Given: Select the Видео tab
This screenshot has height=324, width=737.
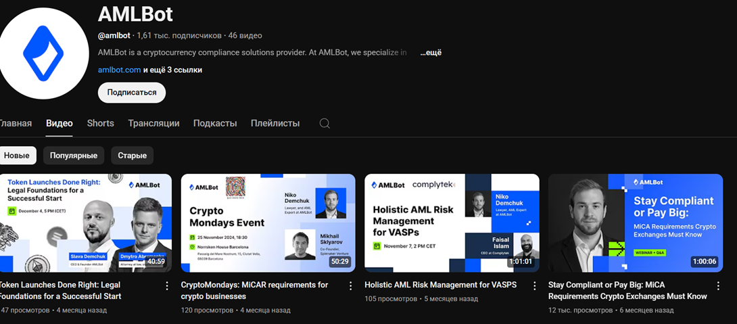Looking at the screenshot, I should pyautogui.click(x=60, y=123).
